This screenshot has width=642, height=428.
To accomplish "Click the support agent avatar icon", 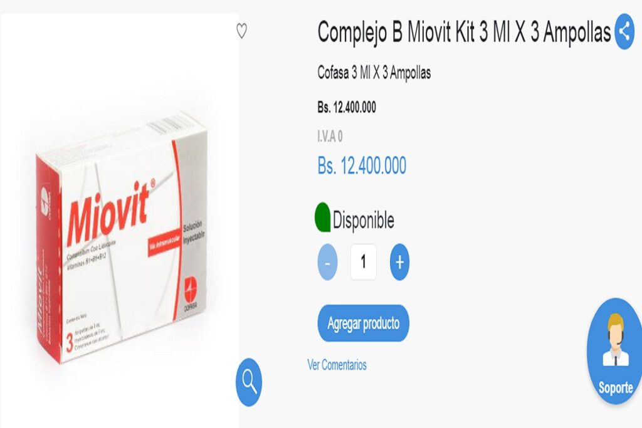I will point(616,340).
